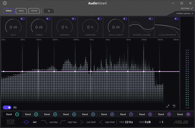195x128 pixels.
Task: Click the GAIN 0 dB value
Action: [148, 122]
